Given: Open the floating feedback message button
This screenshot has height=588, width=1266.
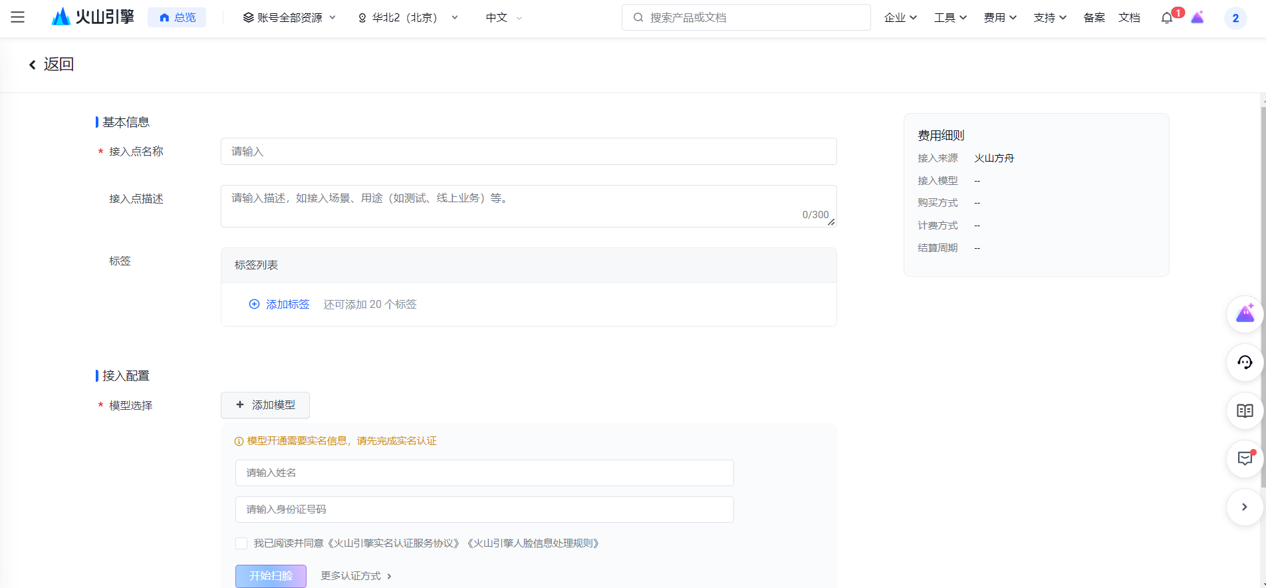Looking at the screenshot, I should [x=1245, y=459].
